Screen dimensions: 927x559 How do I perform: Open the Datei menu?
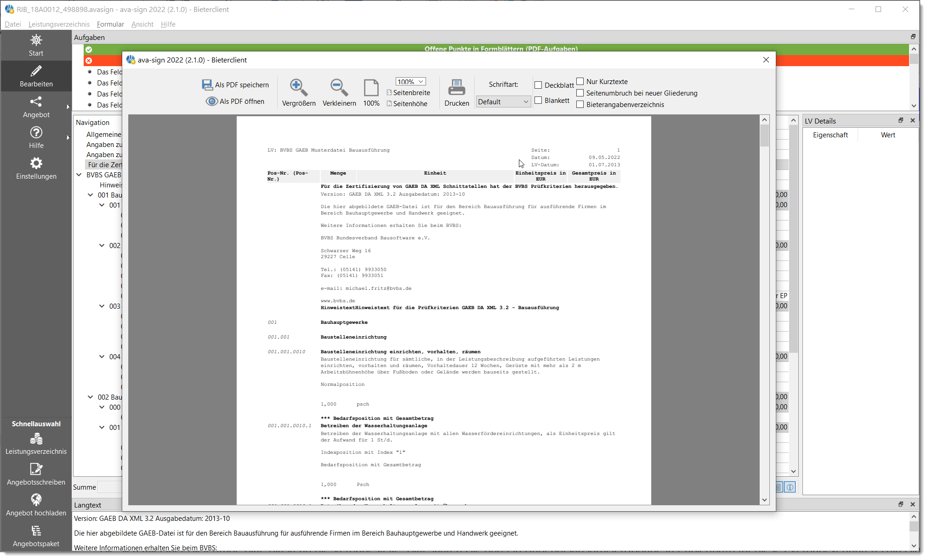pyautogui.click(x=13, y=24)
